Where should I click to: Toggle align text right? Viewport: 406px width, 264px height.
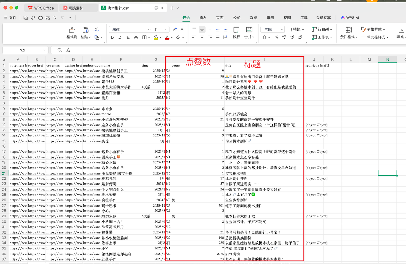point(210,37)
